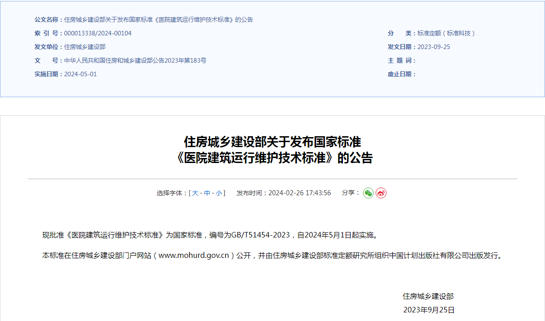Click standard number GB/T51454-2023 in body
This screenshot has height=321, width=545.
[261, 235]
